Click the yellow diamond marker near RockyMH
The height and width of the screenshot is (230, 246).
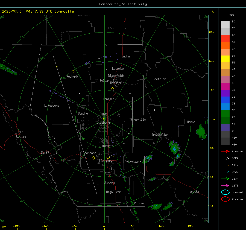pos(73,71)
